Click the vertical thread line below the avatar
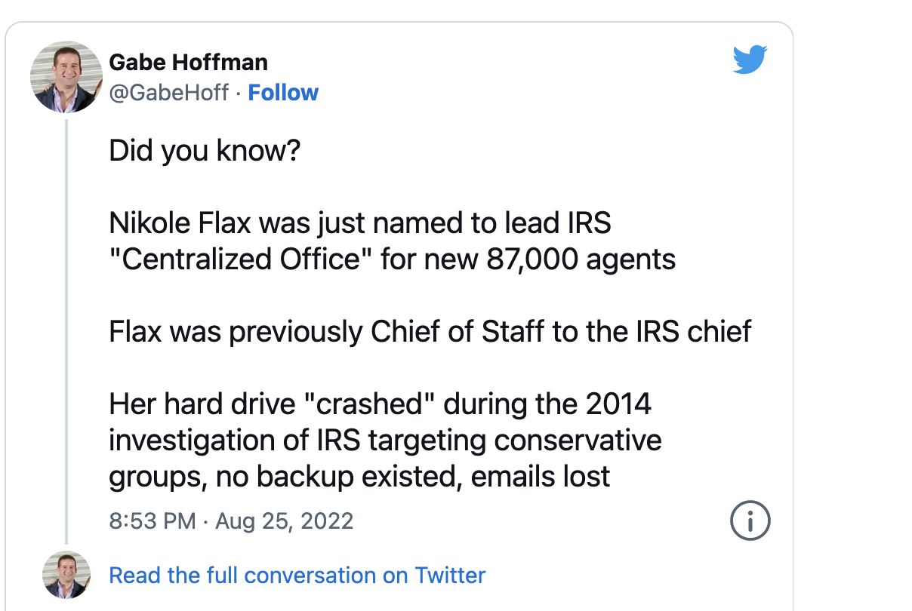The image size is (912, 611). (x=66, y=330)
